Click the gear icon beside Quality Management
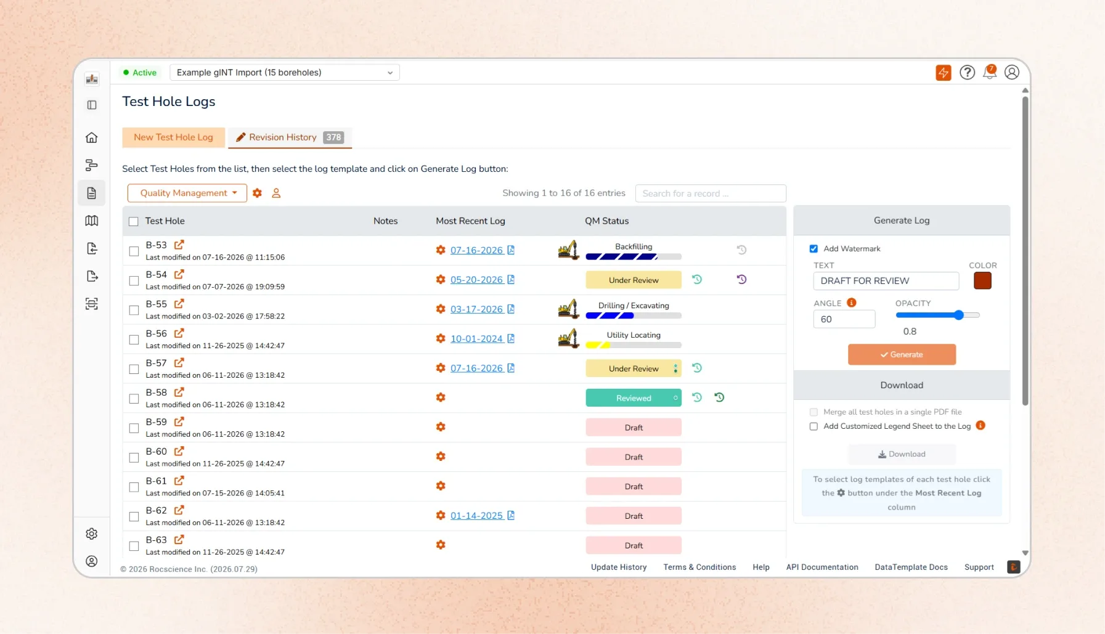The image size is (1105, 634). click(258, 193)
